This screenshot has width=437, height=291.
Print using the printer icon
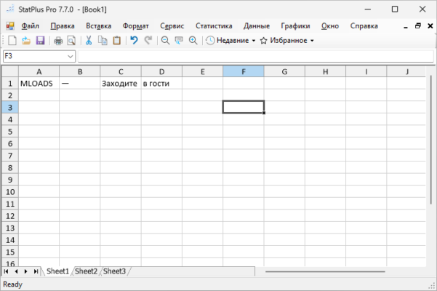point(58,41)
